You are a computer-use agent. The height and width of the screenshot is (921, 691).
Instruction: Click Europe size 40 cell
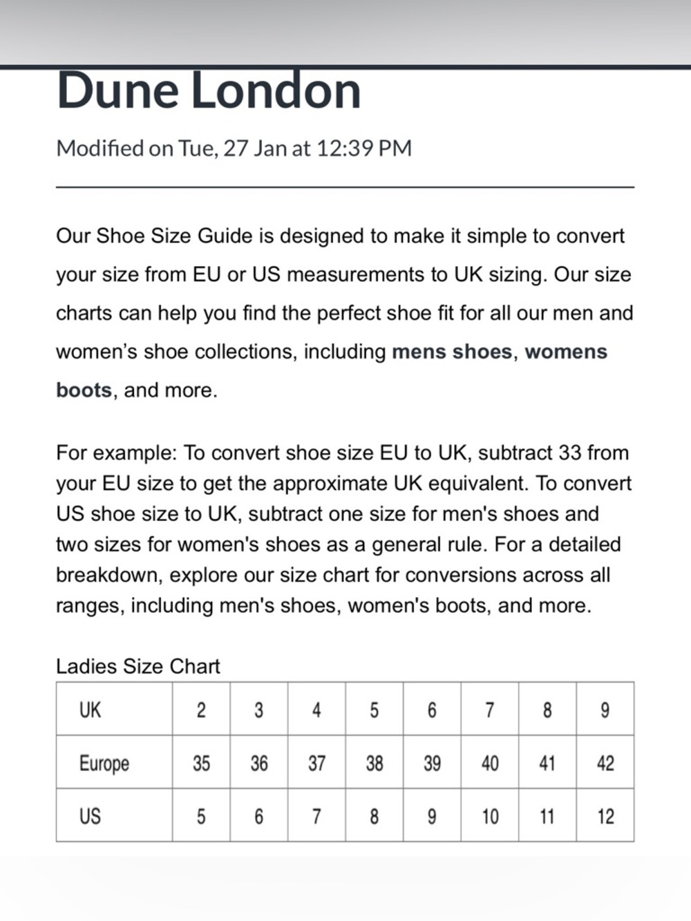click(490, 762)
